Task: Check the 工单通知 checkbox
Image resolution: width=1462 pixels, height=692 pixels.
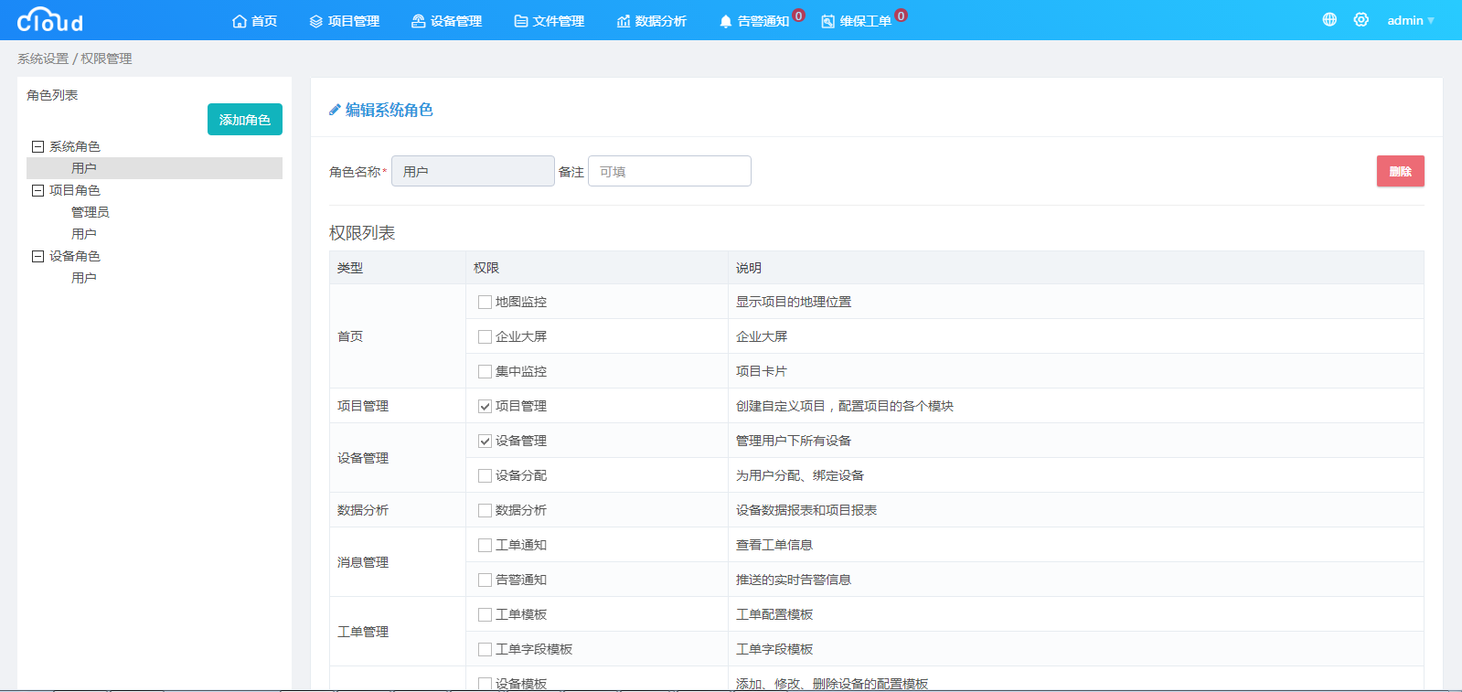Action: point(485,545)
